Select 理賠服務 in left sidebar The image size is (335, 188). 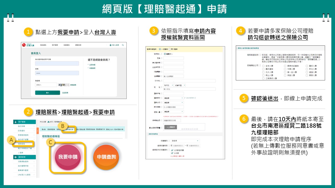pos(25,144)
